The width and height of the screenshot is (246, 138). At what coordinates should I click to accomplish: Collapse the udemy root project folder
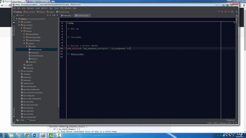click(x=17, y=19)
